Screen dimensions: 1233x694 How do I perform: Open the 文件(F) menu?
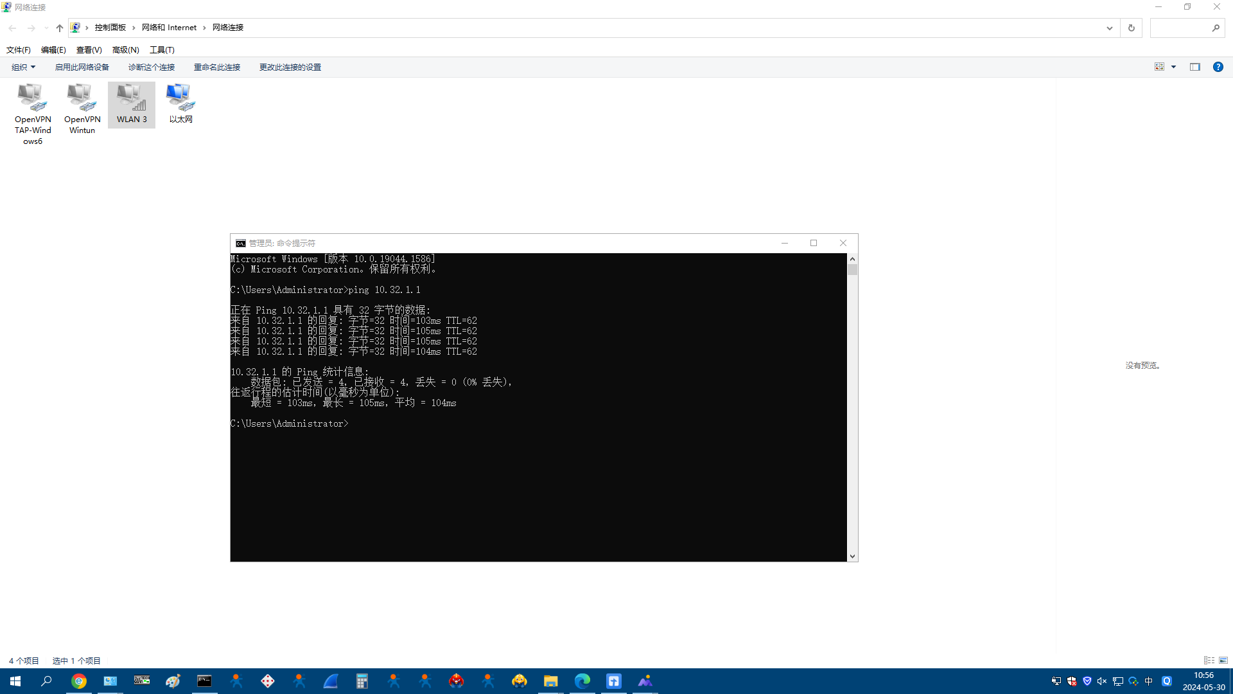click(19, 49)
